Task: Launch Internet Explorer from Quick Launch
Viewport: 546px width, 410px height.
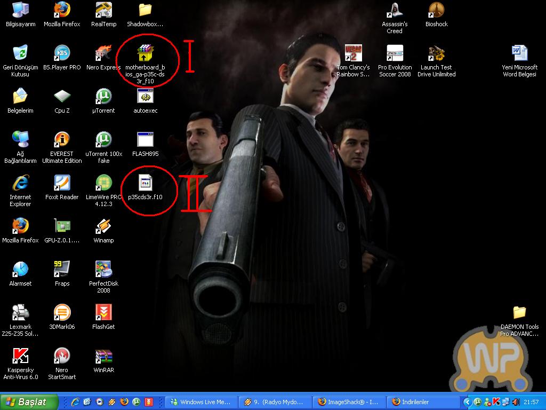Action: 75,402
